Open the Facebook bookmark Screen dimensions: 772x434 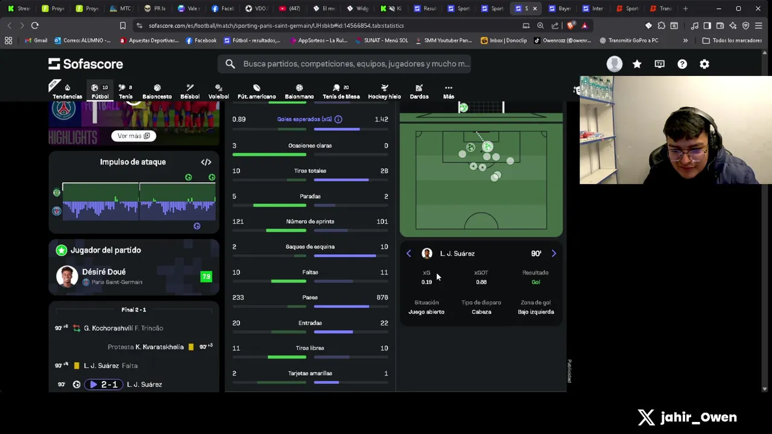[201, 40]
